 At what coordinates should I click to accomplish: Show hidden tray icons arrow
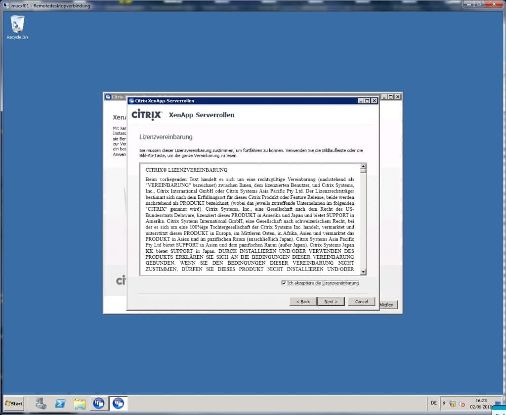pos(444,403)
